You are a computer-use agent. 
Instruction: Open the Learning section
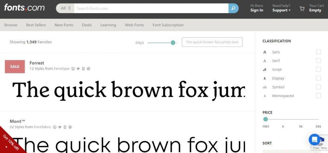point(108,25)
